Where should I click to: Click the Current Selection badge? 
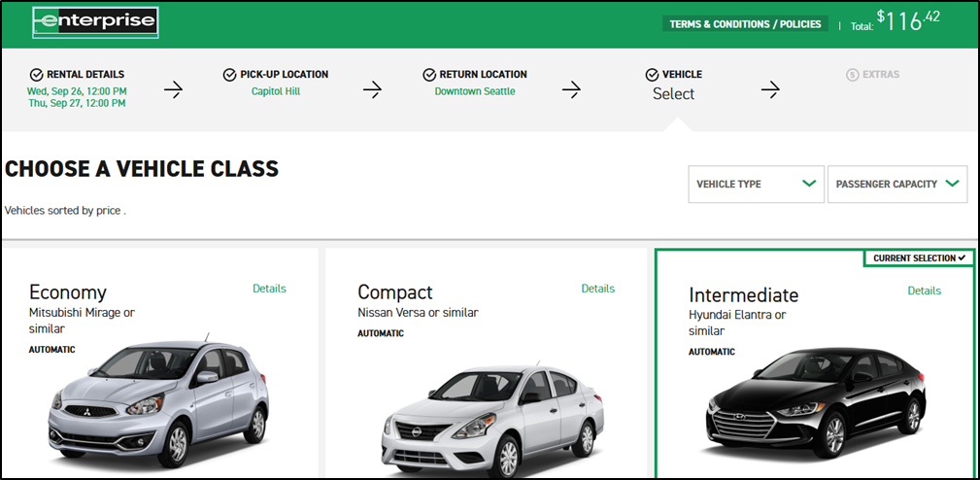919,258
